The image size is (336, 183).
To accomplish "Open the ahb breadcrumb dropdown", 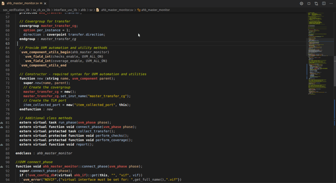I will 84,10.
